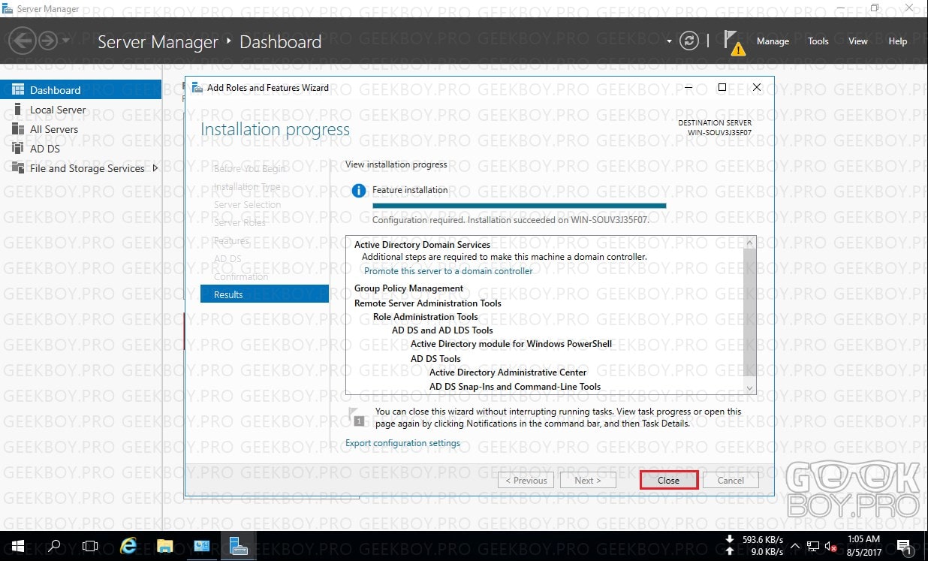
Task: Click the network icon in the system tray
Action: click(813, 546)
